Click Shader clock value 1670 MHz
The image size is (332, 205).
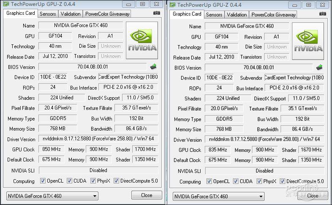coord(311,150)
